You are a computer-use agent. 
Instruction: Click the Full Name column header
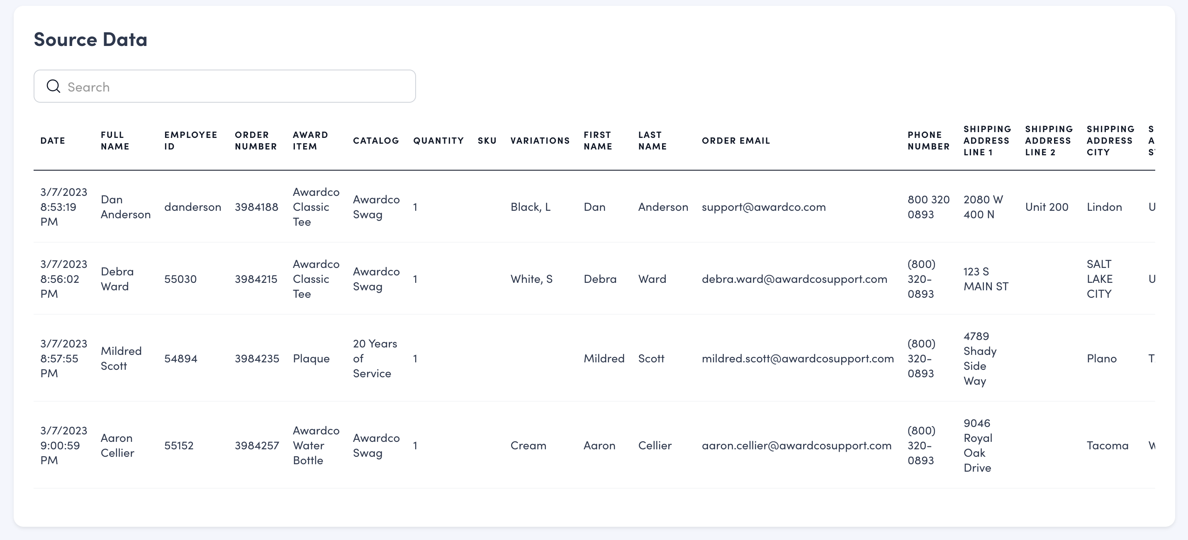(x=115, y=141)
